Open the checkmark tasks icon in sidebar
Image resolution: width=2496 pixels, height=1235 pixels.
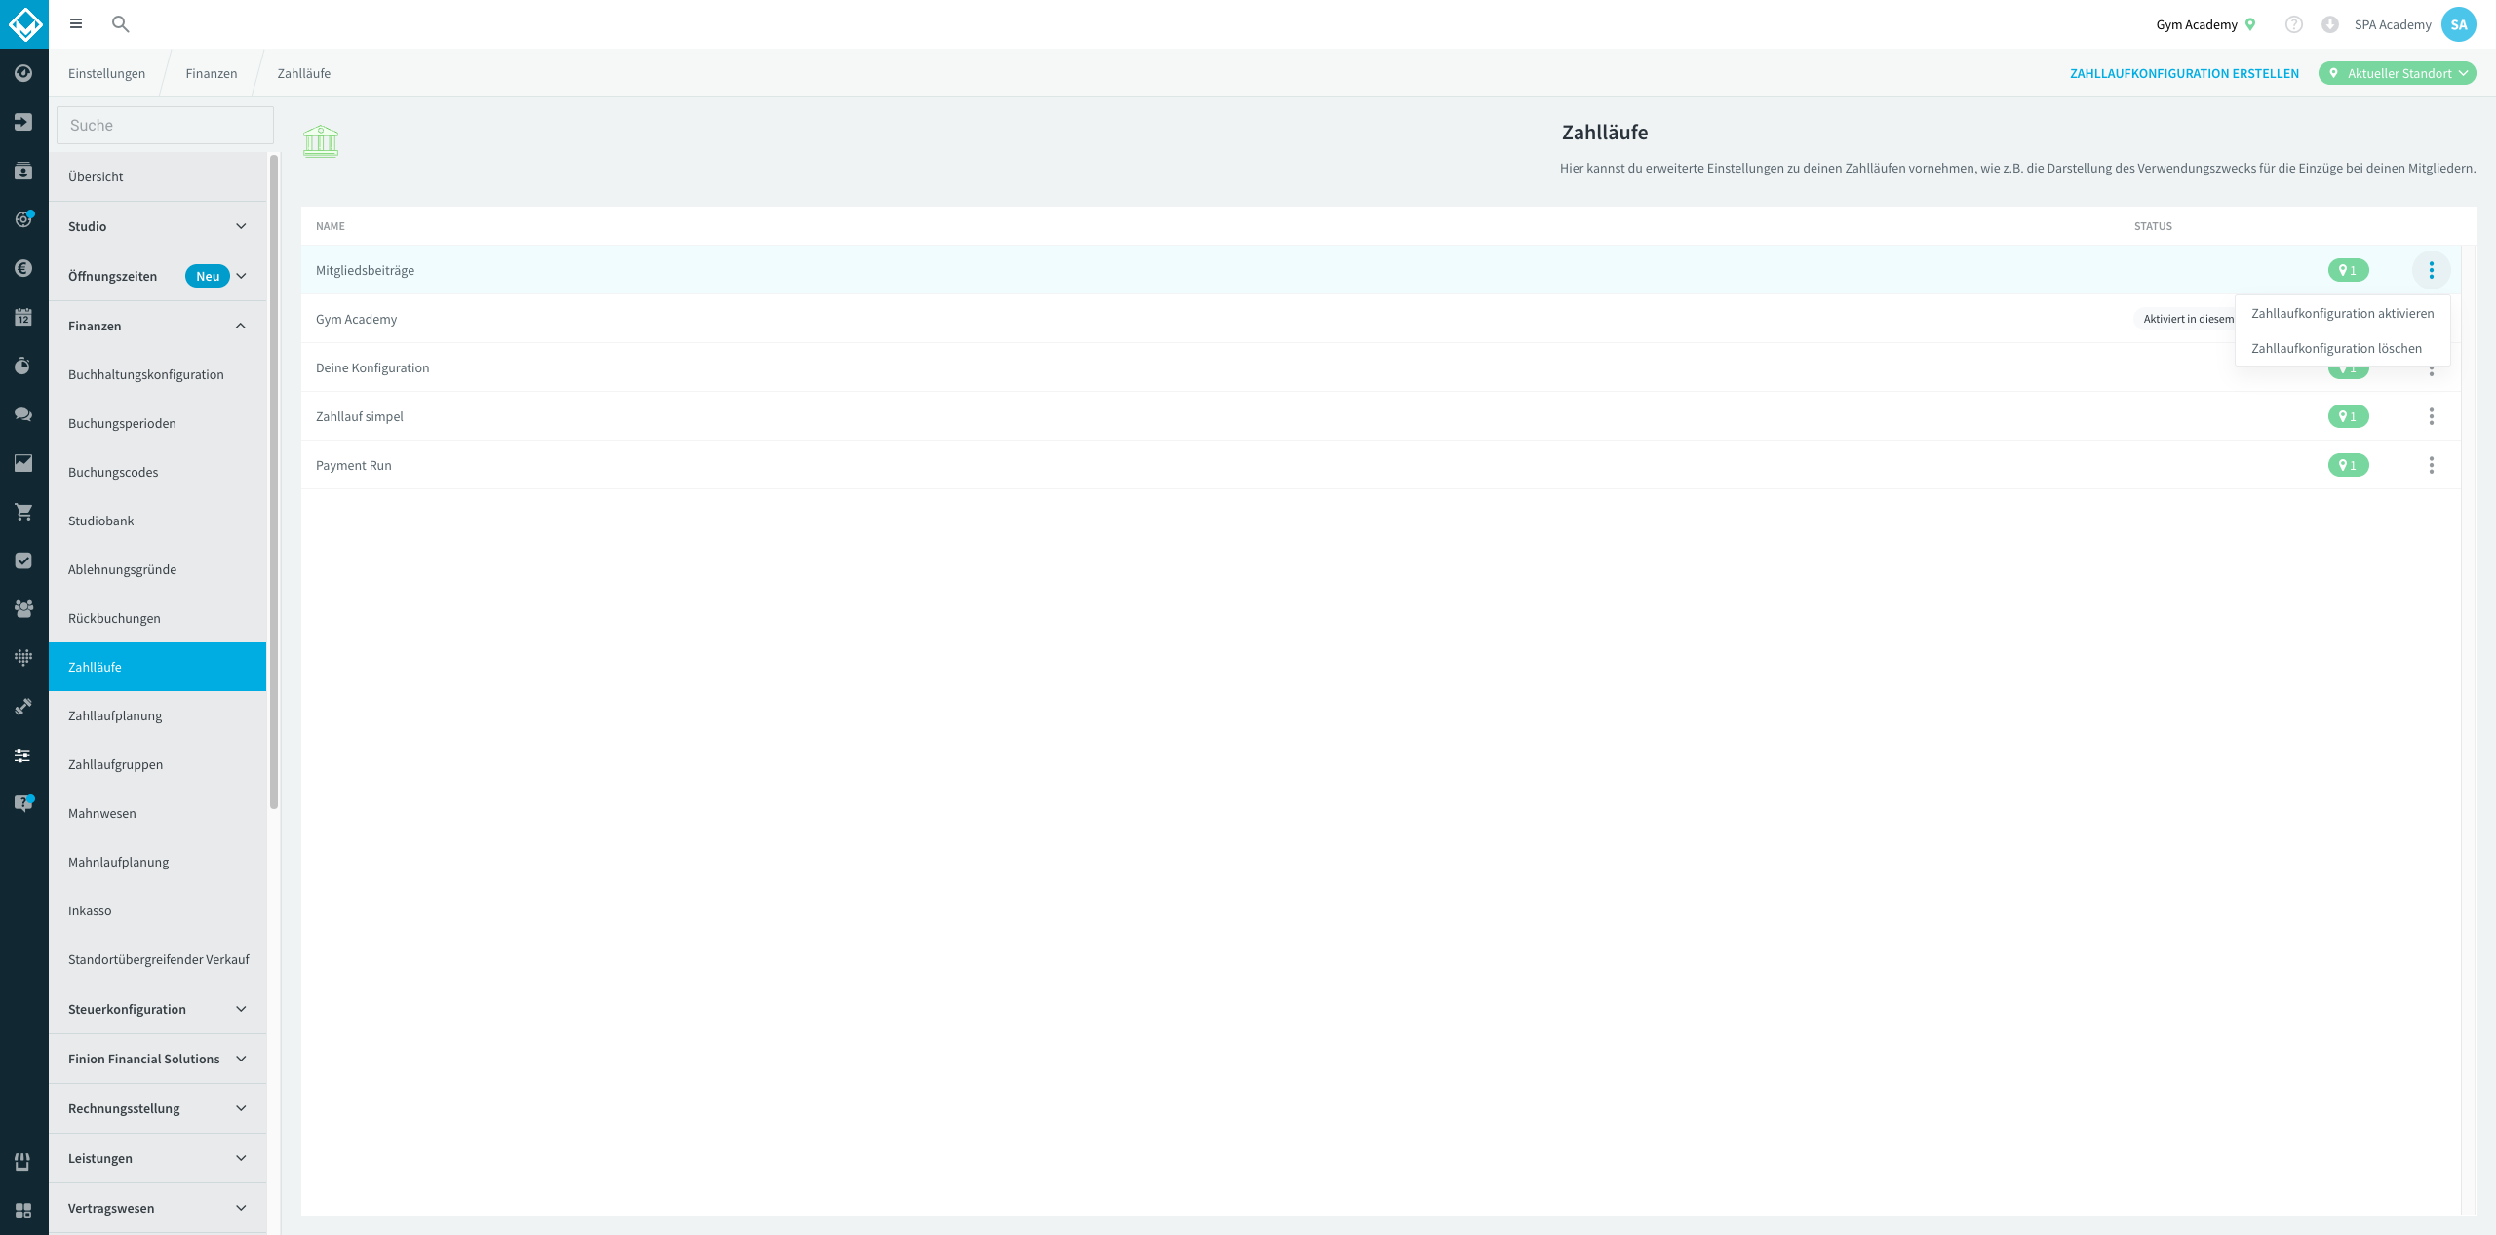pos(23,560)
